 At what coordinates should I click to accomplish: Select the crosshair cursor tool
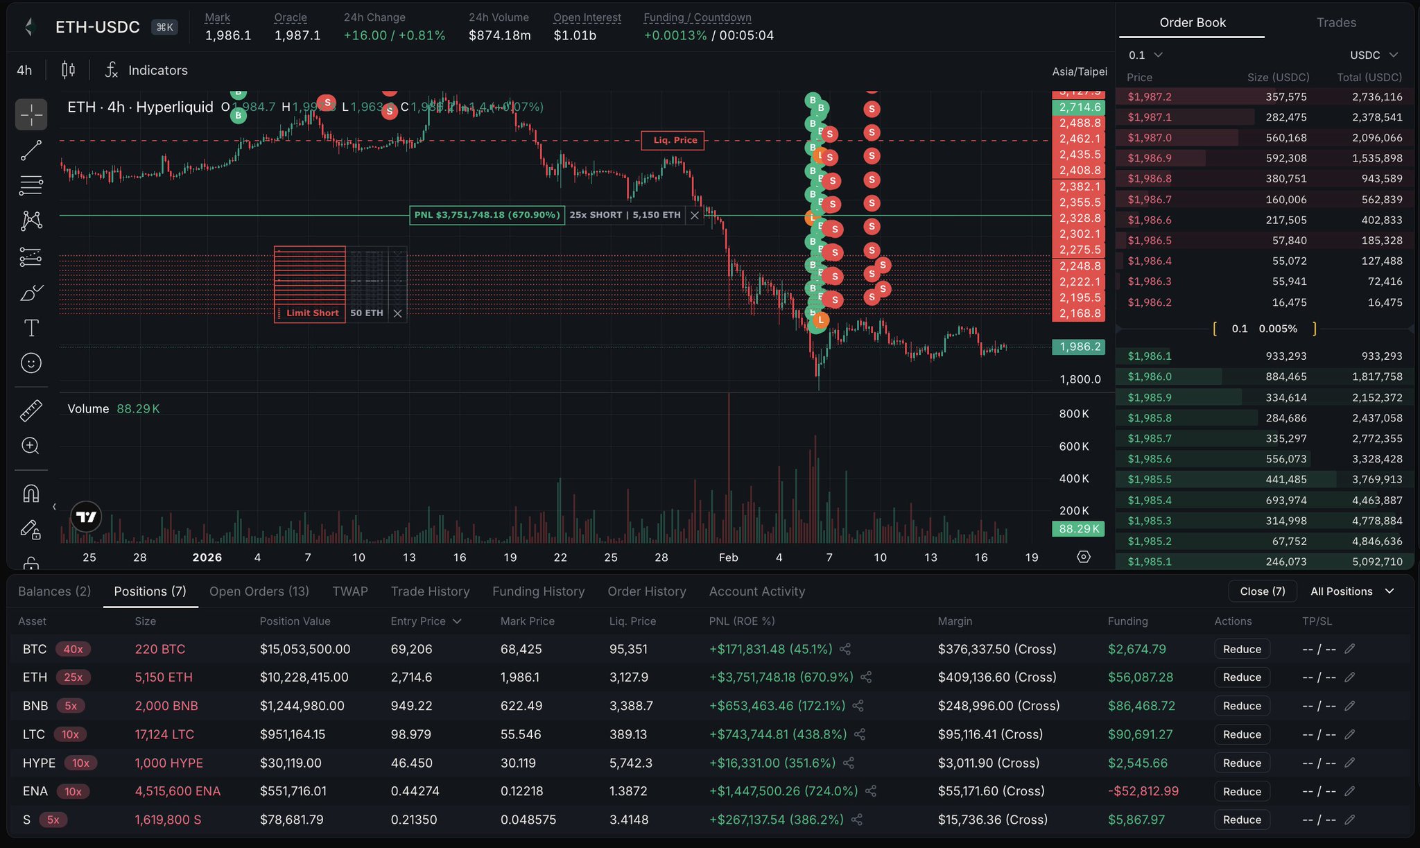[31, 114]
